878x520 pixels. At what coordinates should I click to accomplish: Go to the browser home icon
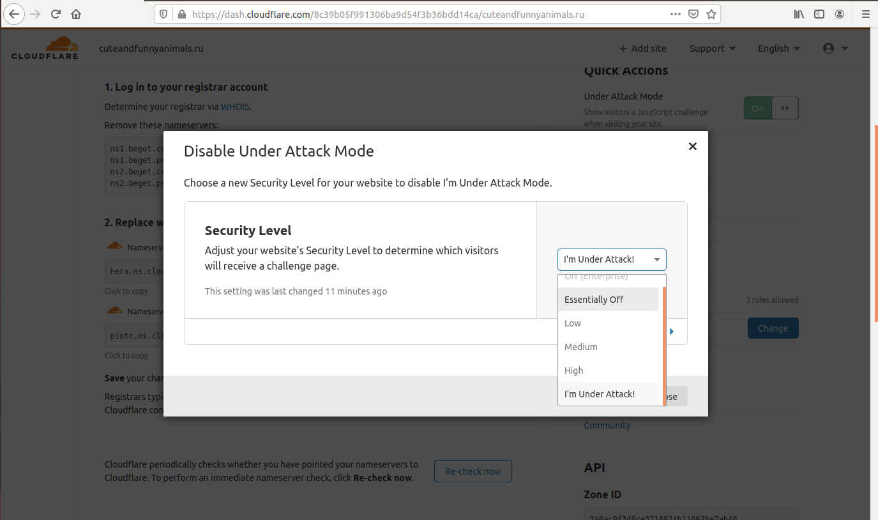coord(76,14)
